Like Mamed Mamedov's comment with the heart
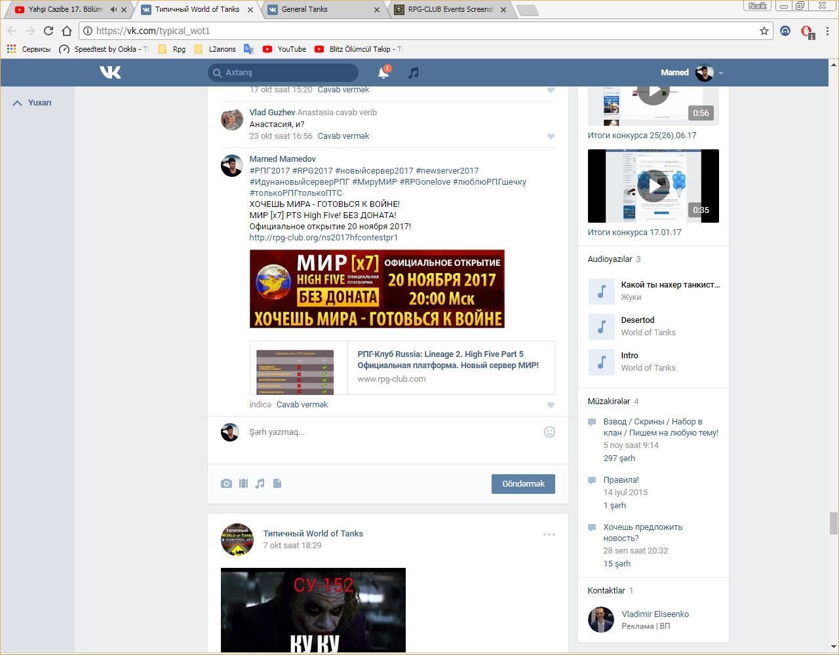Screen dimensions: 839x655 551,405
